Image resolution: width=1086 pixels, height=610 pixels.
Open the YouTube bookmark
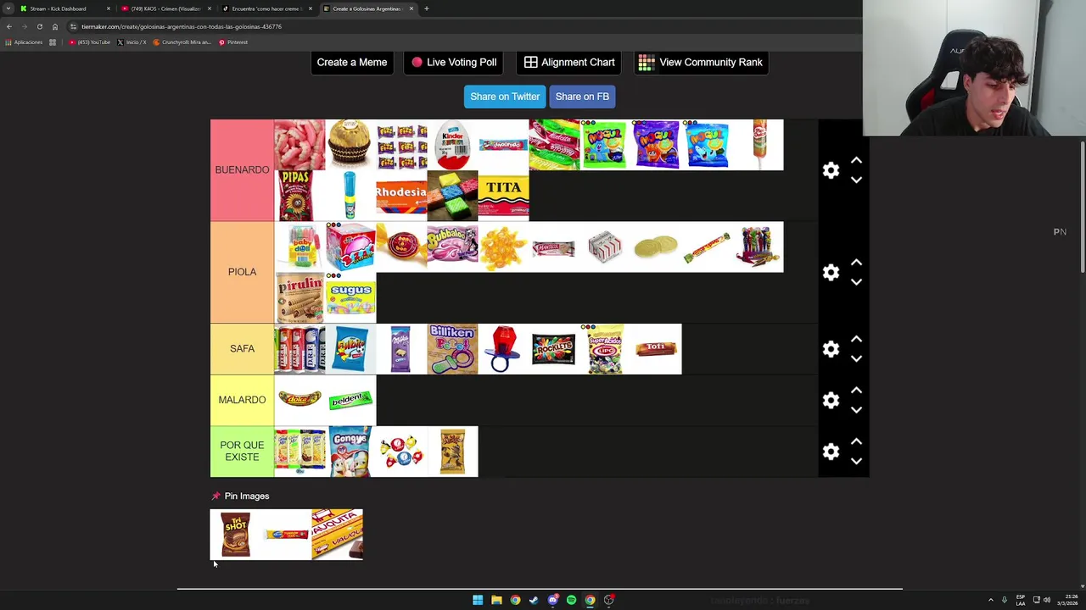90,42
